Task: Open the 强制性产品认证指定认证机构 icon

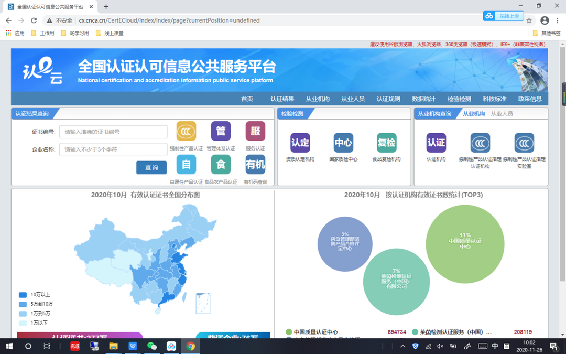Action: pos(480,143)
